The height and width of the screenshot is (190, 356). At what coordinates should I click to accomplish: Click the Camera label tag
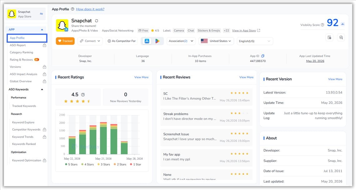(179, 30)
